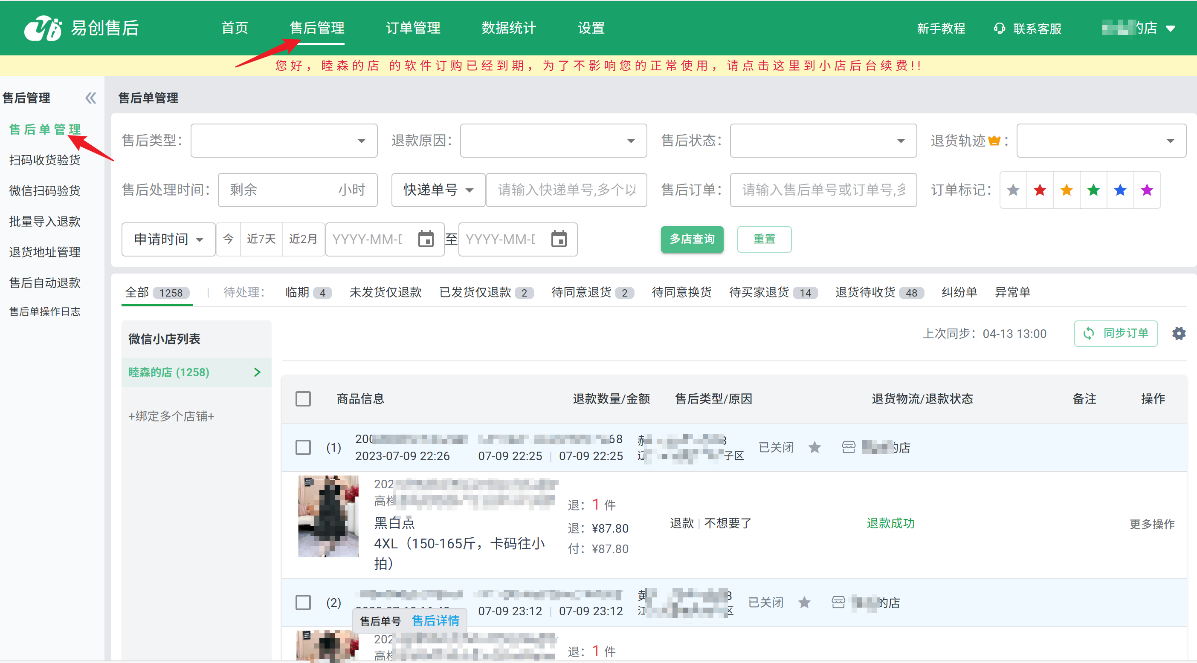Open the 订单管理 top menu
This screenshot has width=1197, height=663.
tap(413, 28)
